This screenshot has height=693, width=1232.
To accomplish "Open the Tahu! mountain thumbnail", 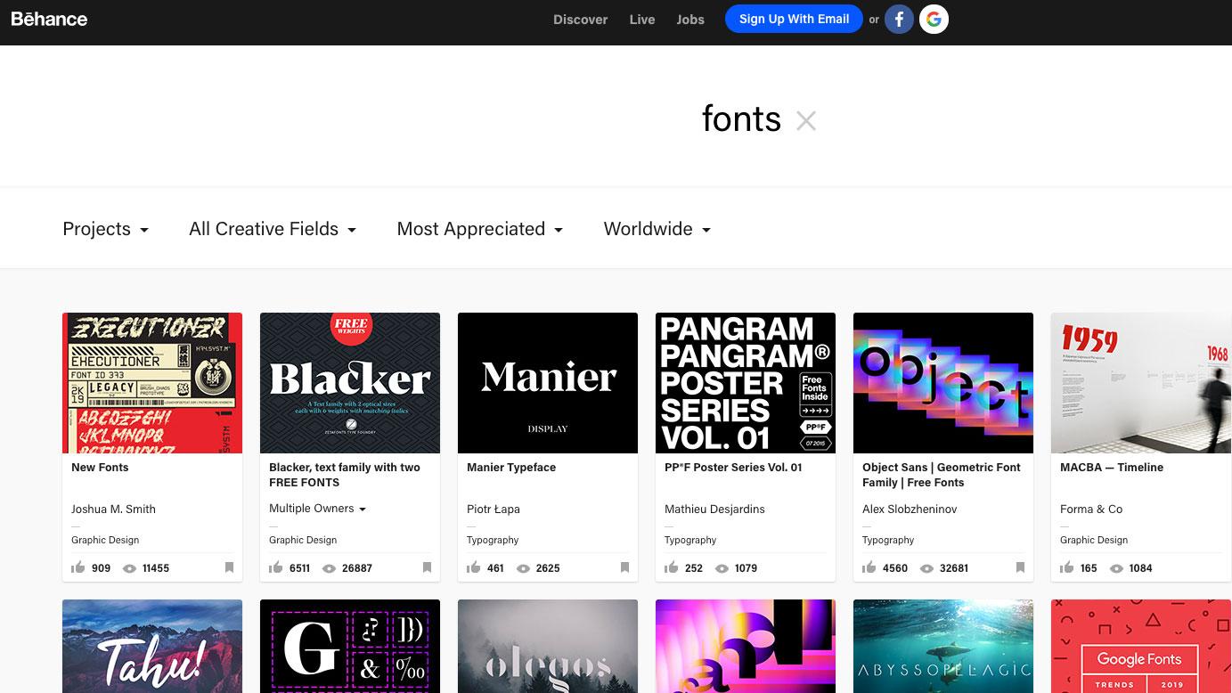I will click(x=152, y=647).
